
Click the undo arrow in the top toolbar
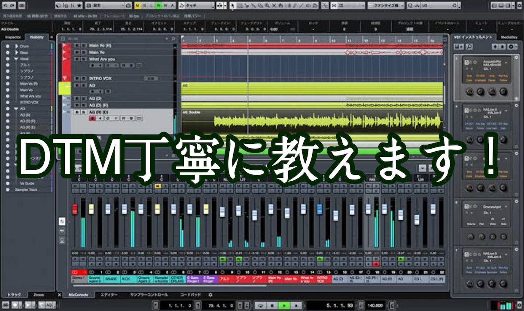point(5,6)
